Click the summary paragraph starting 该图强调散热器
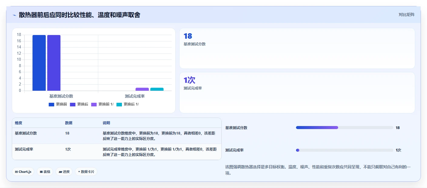427x188 pixels. click(x=318, y=170)
